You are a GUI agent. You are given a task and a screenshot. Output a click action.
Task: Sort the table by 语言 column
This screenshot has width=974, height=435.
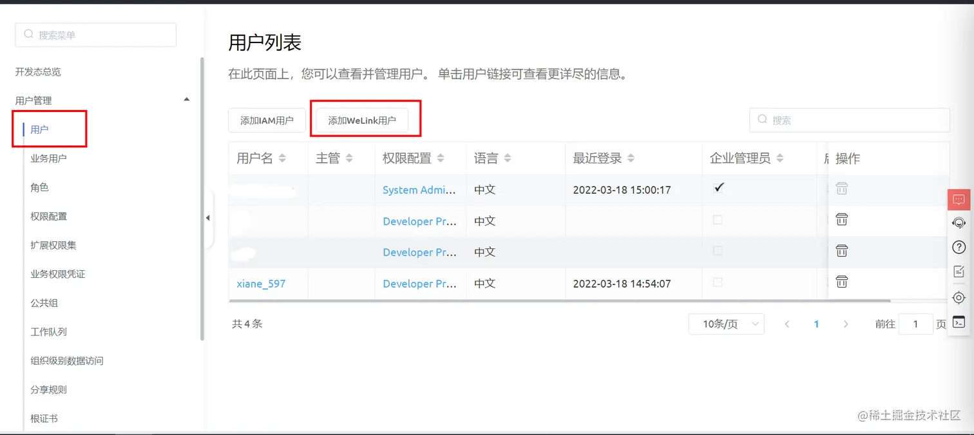tap(507, 158)
